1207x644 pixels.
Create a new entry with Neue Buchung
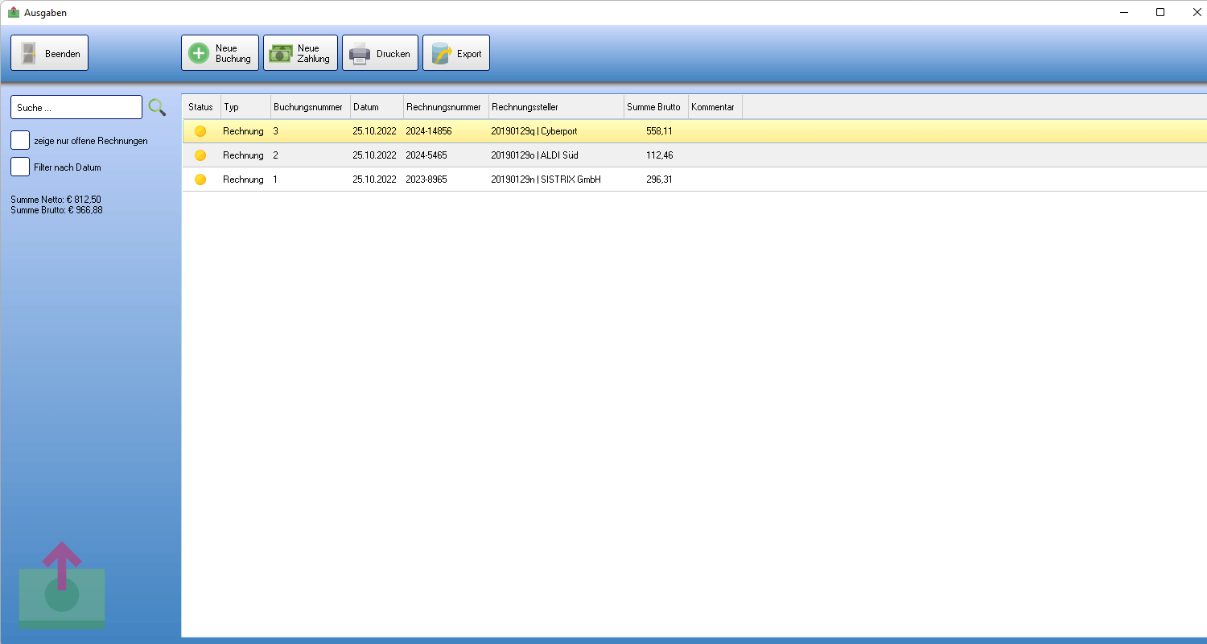[220, 53]
